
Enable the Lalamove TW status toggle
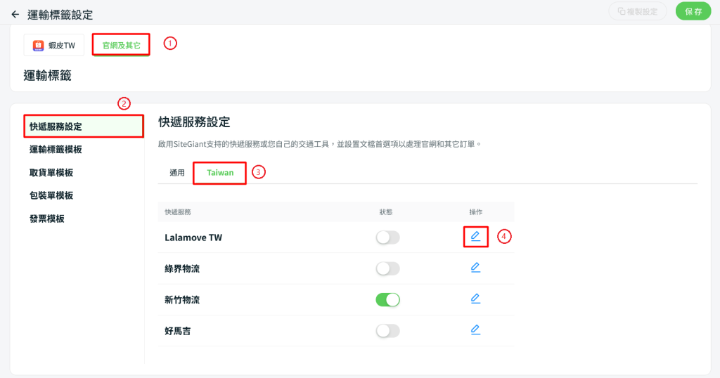pyautogui.click(x=387, y=237)
